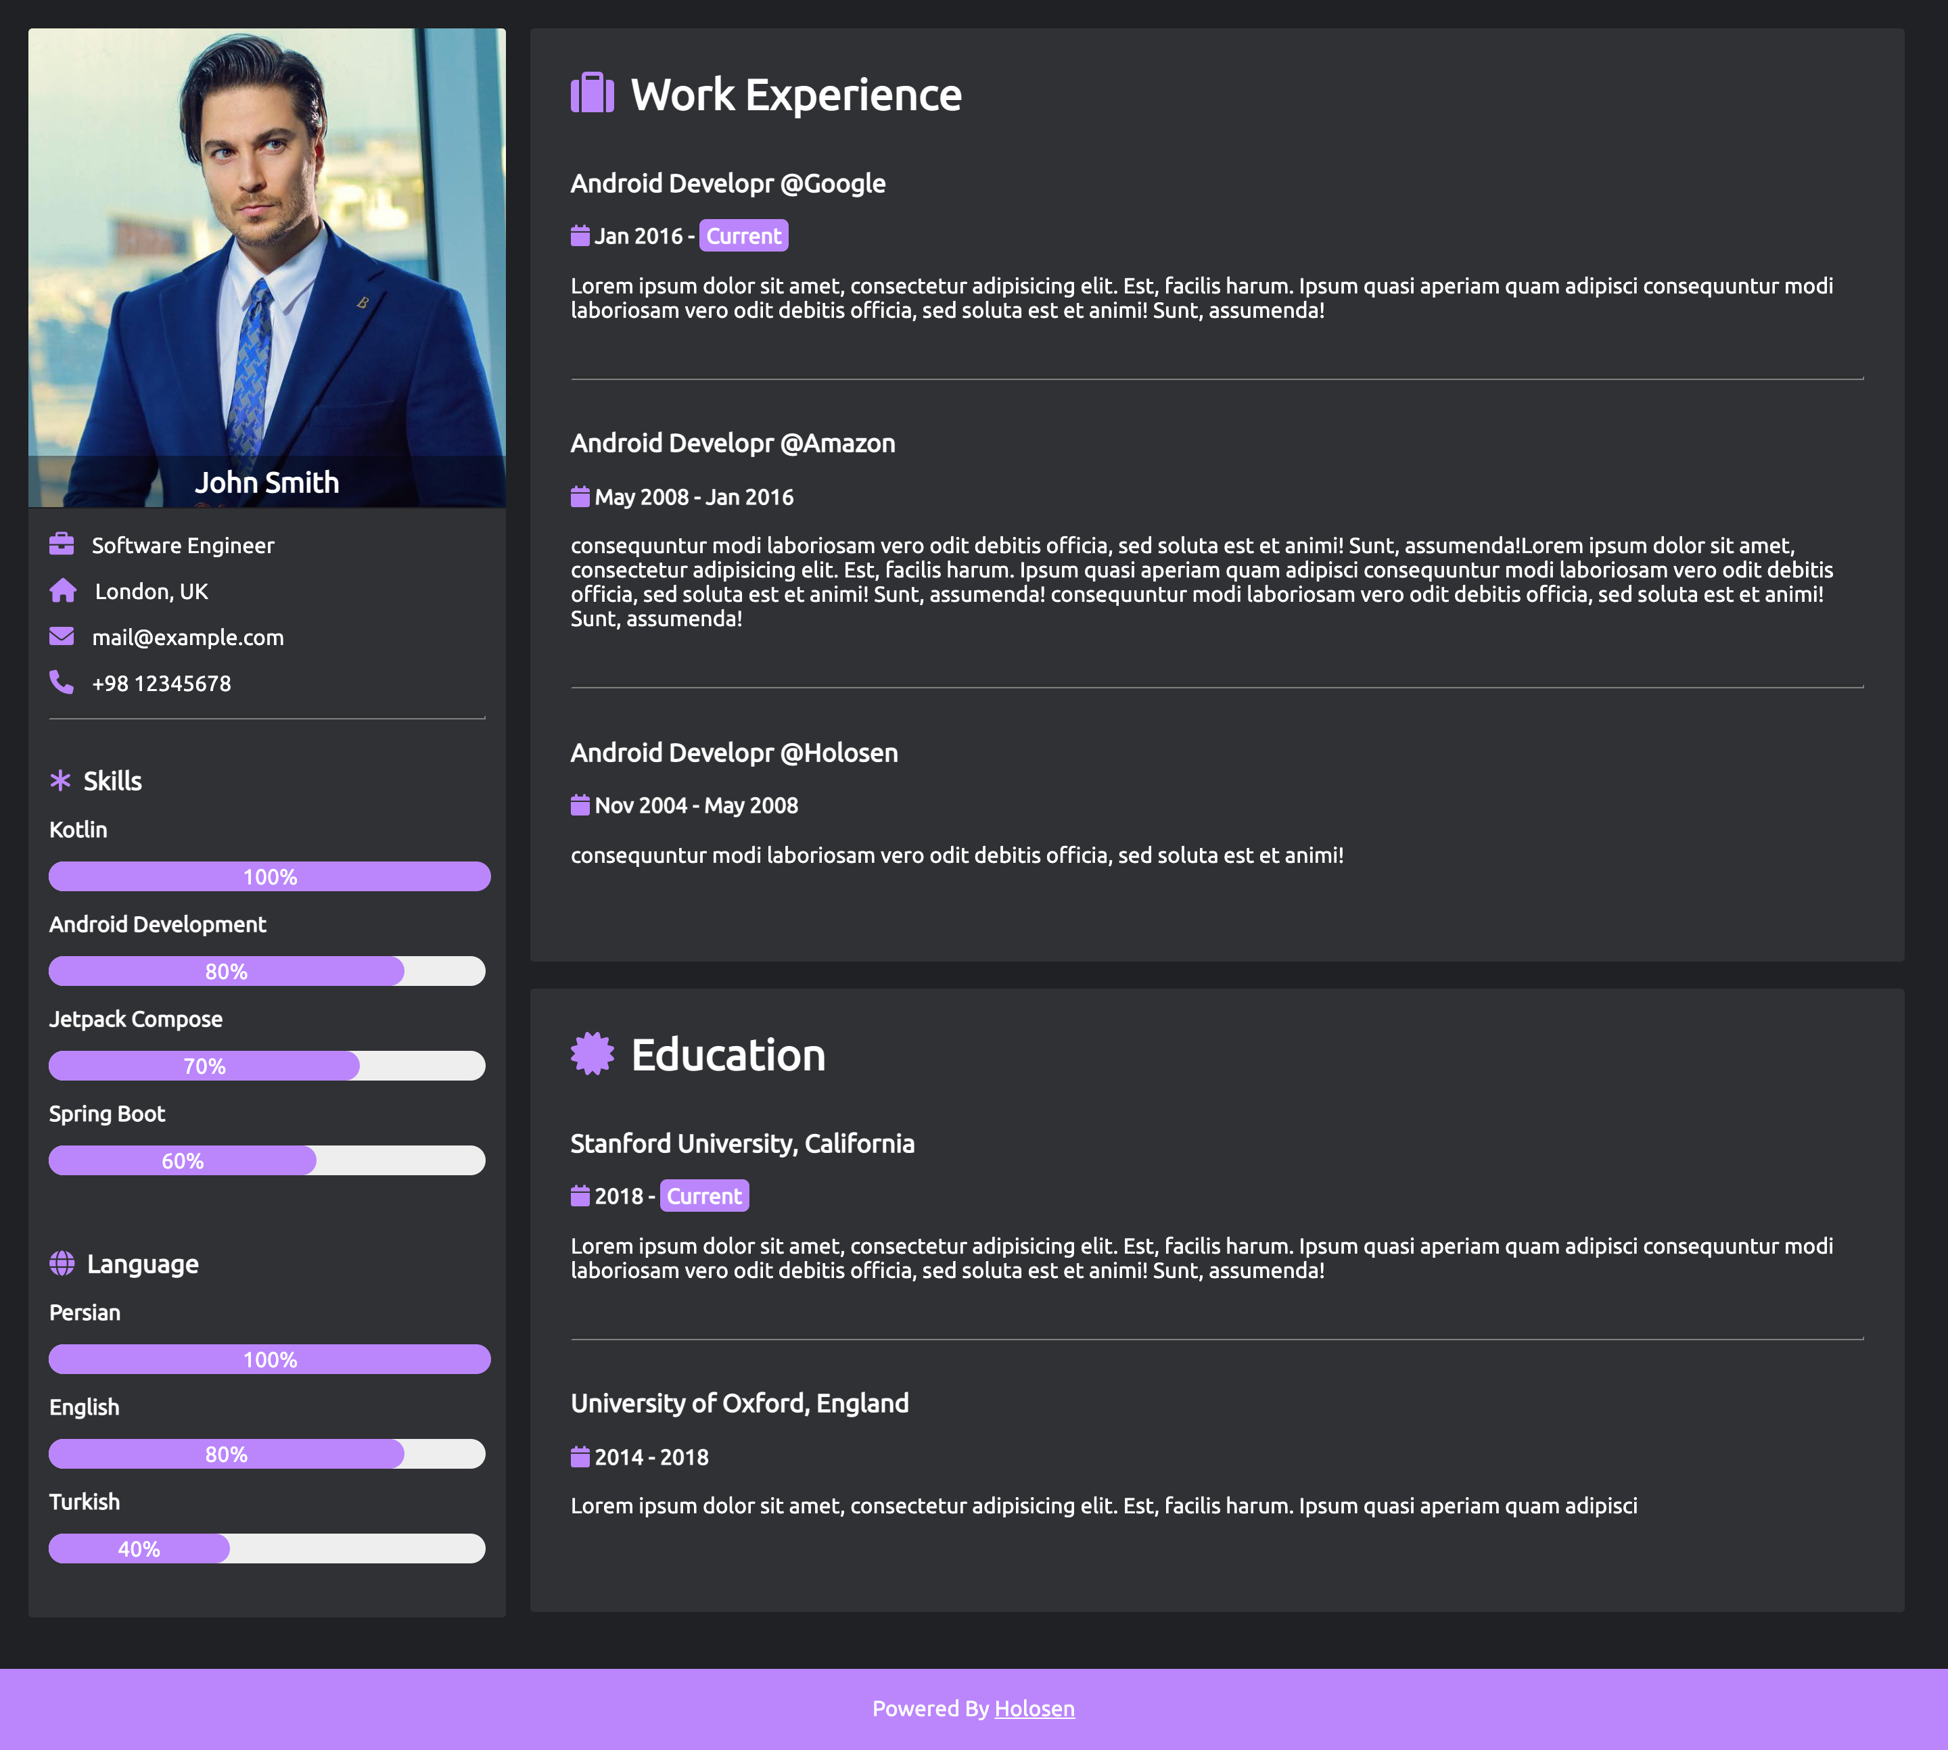
Task: Click the mail@example.com email address
Action: tap(187, 638)
